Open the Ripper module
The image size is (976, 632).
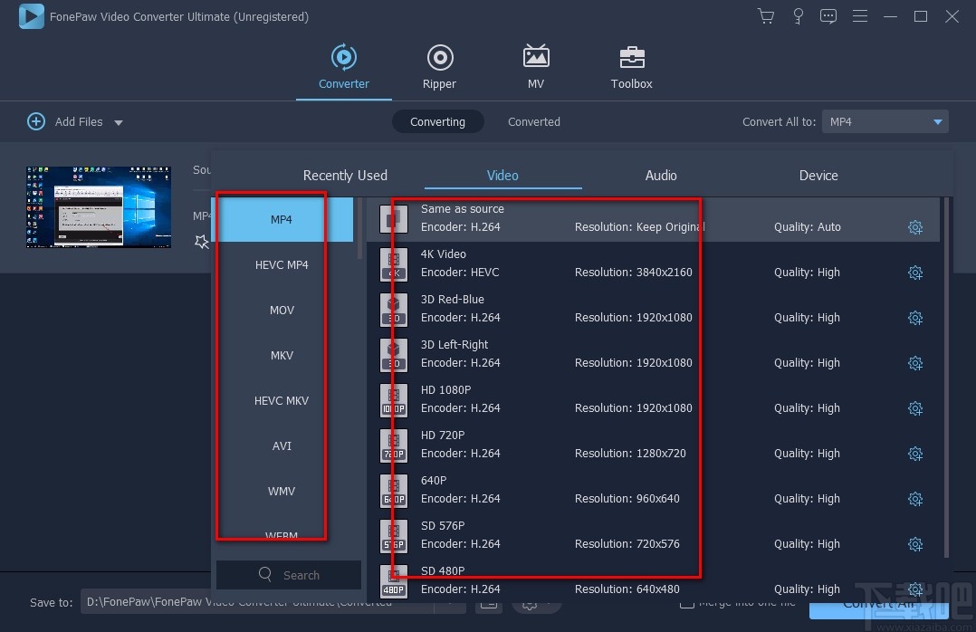439,67
